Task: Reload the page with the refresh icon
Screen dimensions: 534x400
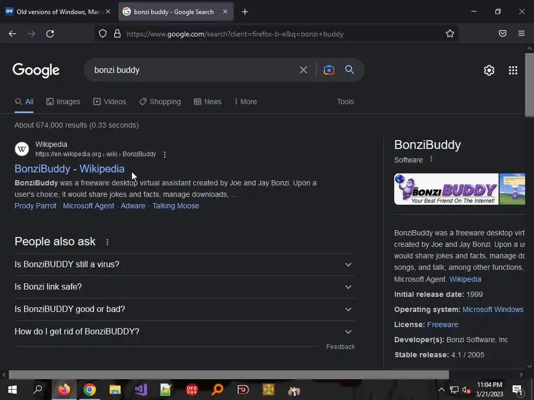Action: pyautogui.click(x=50, y=34)
